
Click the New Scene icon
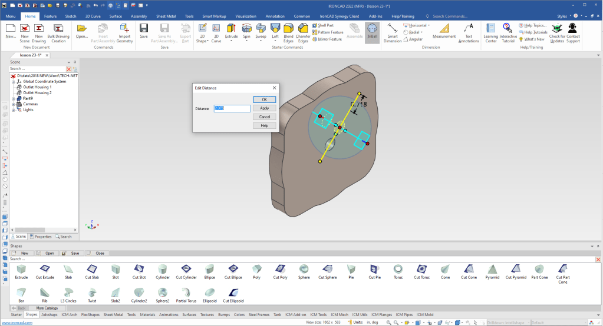coord(25,32)
